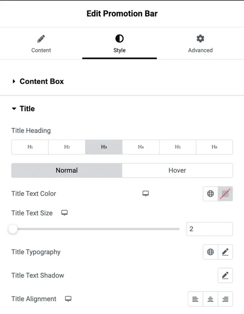Align title left
The height and width of the screenshot is (314, 244).
coord(195,299)
